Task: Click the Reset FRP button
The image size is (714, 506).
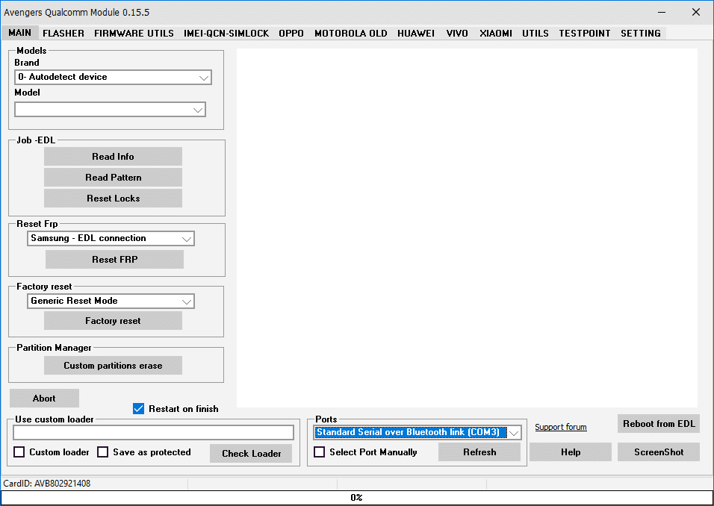Action: [x=114, y=260]
